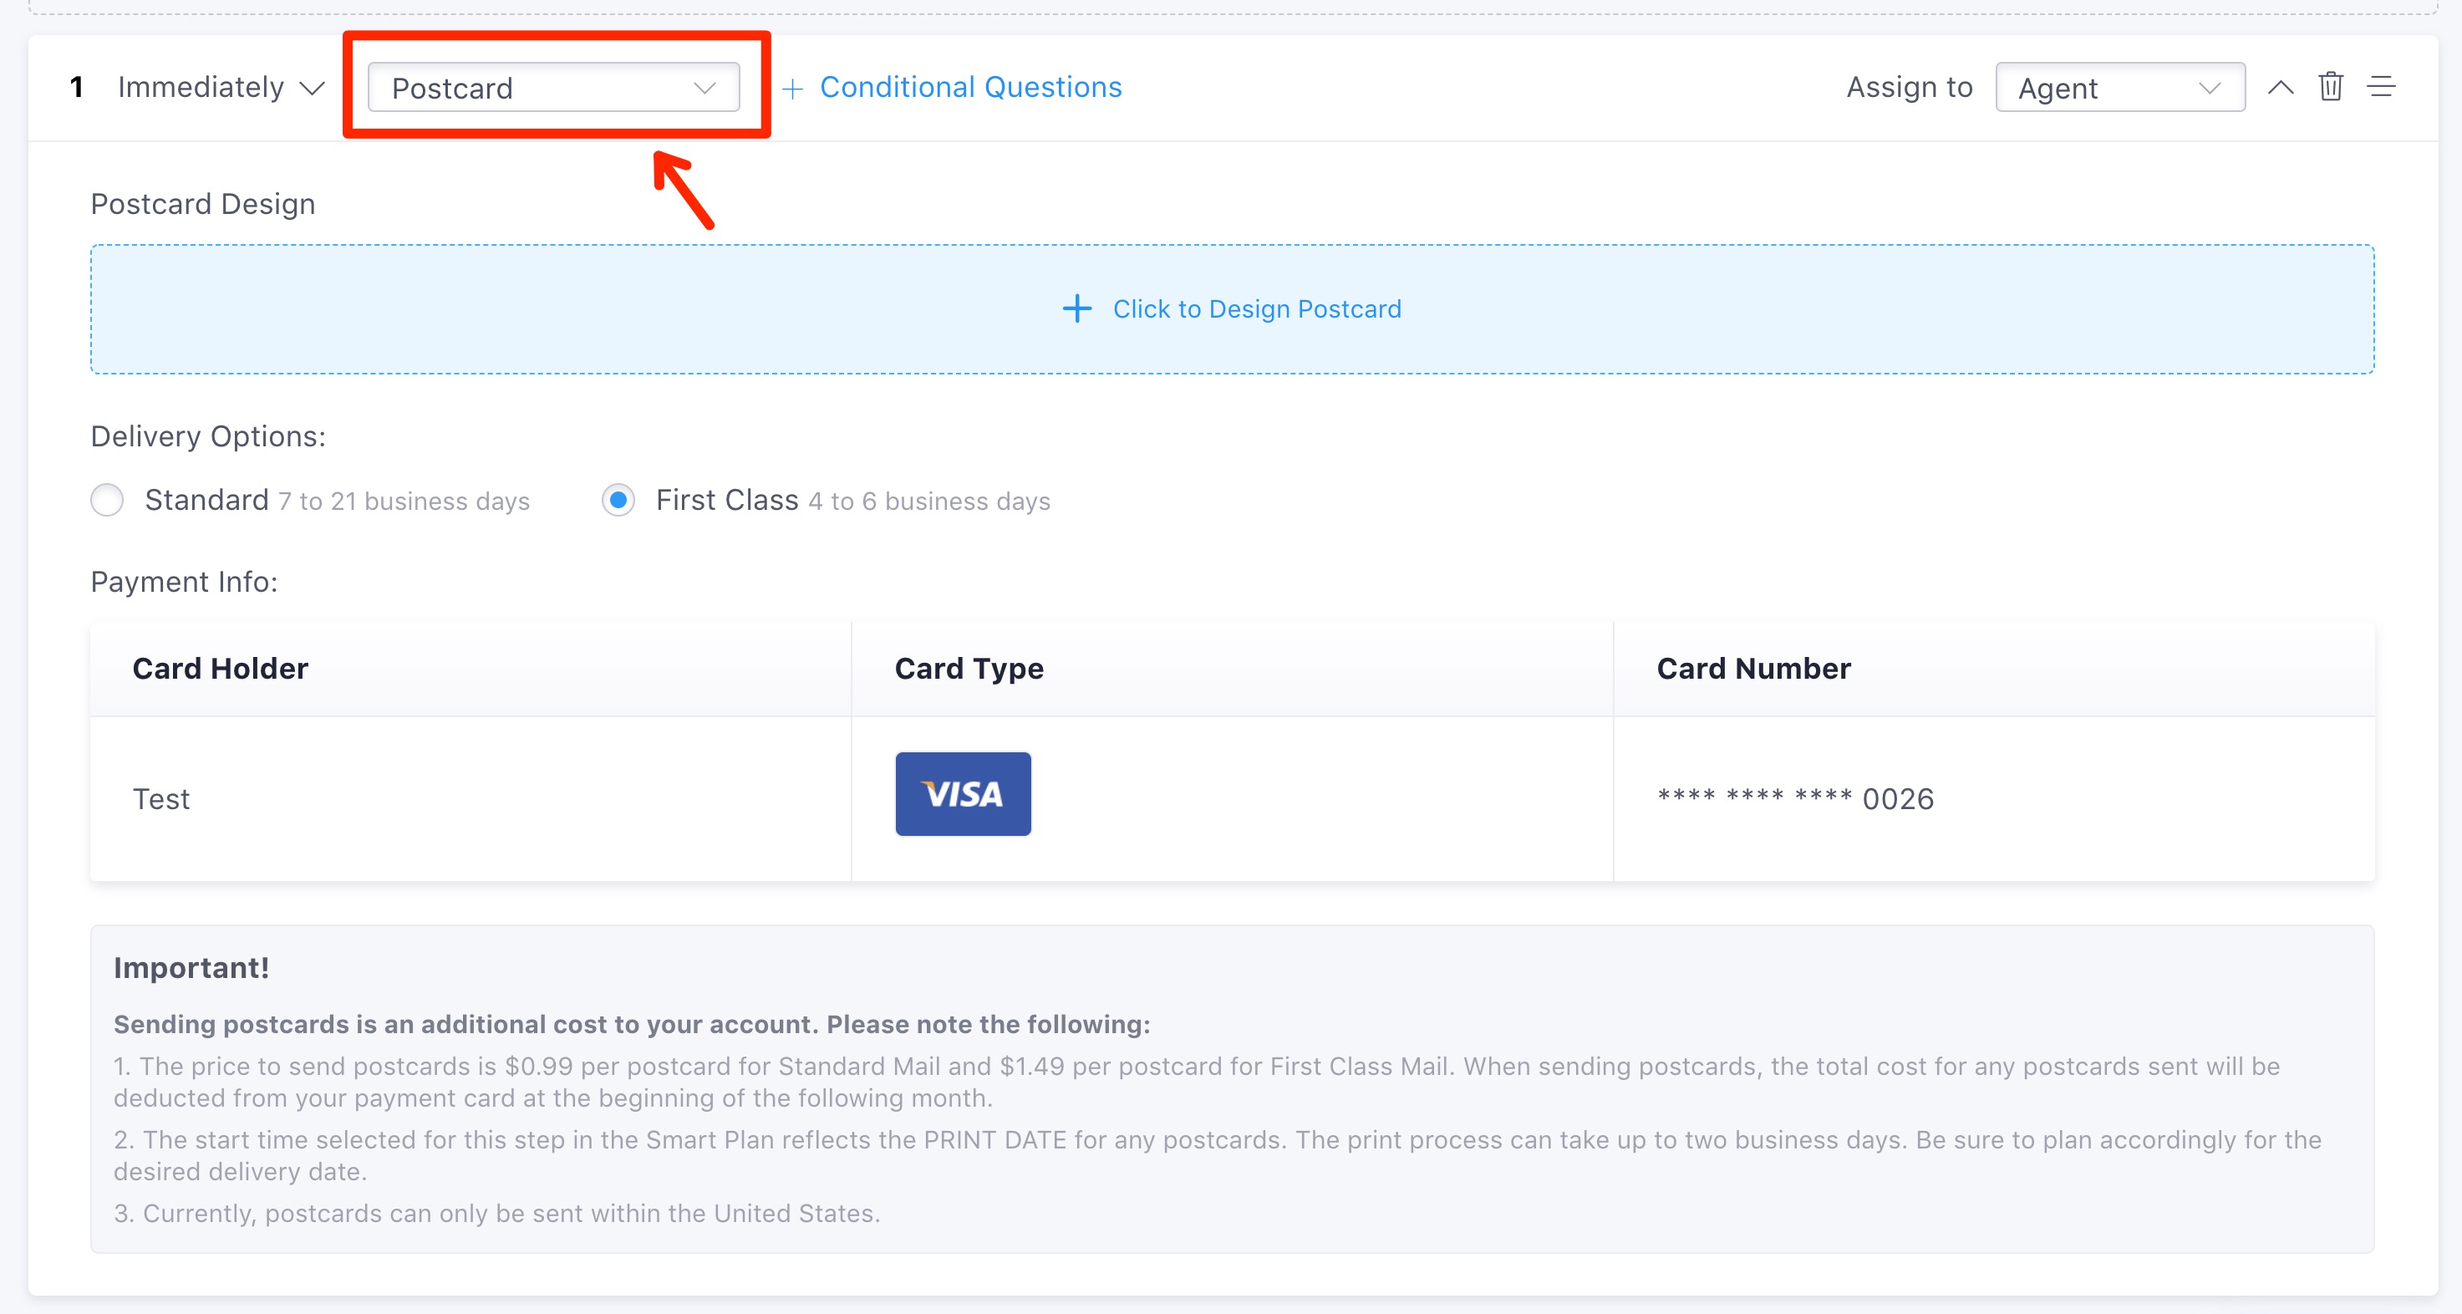Open the Assign to Agent dropdown
Image resolution: width=2462 pixels, height=1314 pixels.
[2119, 88]
